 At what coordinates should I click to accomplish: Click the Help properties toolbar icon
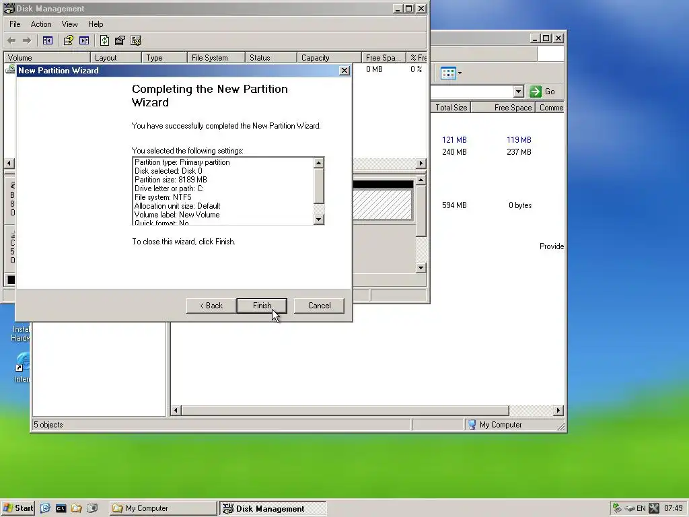point(68,40)
